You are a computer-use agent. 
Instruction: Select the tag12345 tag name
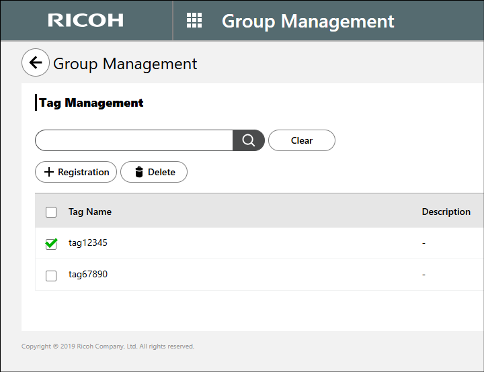pos(88,243)
